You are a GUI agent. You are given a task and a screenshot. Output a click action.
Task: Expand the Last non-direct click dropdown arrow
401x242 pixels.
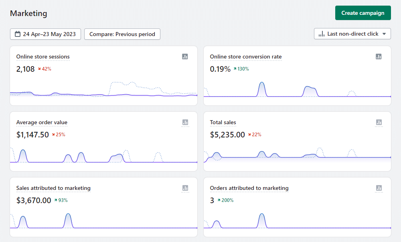point(384,34)
